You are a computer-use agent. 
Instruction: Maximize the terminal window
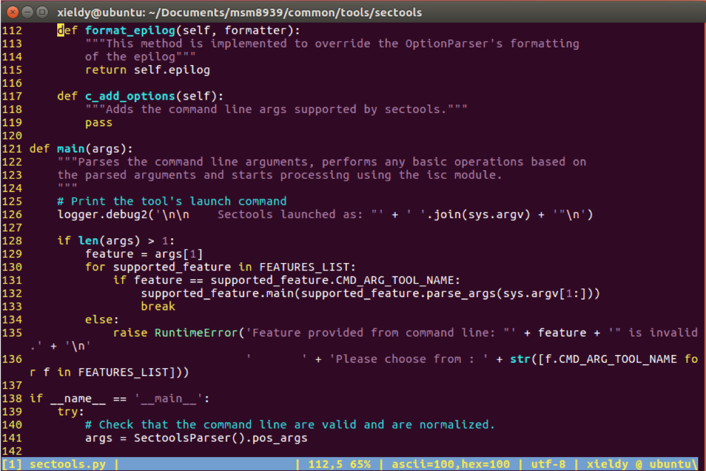coord(43,12)
